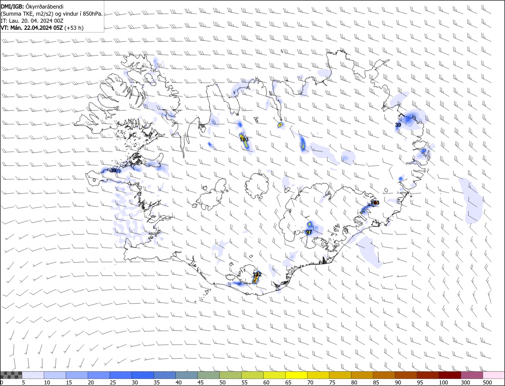505x386 pixels.
Task: Choose the 45–50 gray-green legend swatch
Action: click(209, 375)
